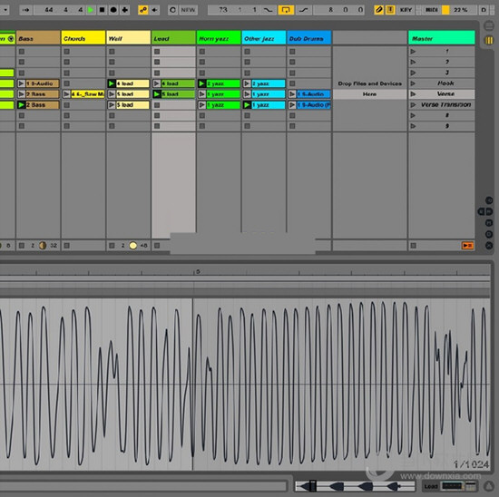Image resolution: width=499 pixels, height=497 pixels.
Task: Enable MIDI map mode
Action: point(432,10)
